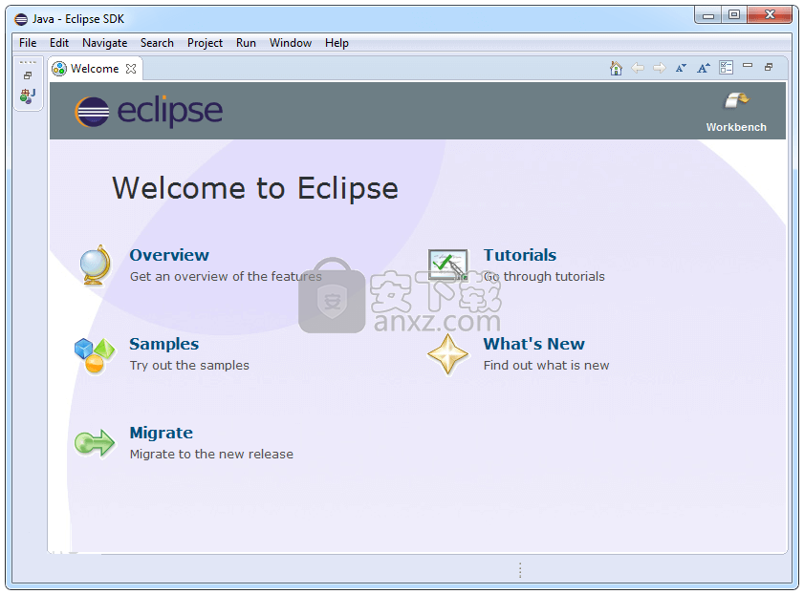
Task: Click the Migrate green arrow icon
Action: coord(95,443)
